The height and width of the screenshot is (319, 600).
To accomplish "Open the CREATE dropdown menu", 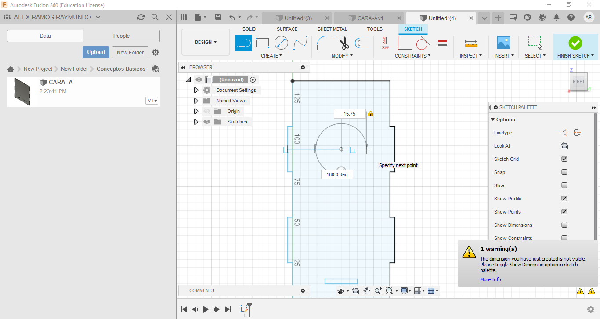I will [271, 56].
